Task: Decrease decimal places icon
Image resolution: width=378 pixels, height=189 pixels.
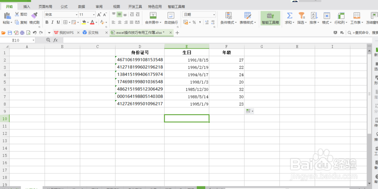Action: click(212, 22)
